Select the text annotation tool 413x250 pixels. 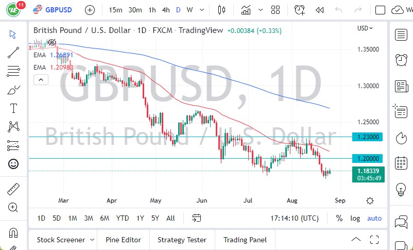(x=13, y=108)
